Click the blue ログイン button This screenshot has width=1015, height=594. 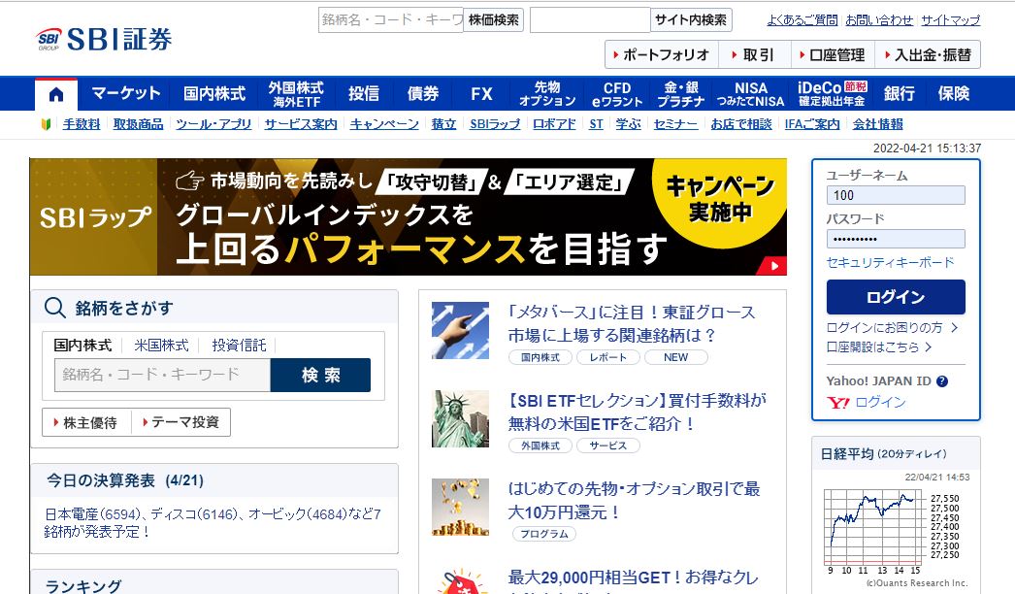click(x=895, y=297)
